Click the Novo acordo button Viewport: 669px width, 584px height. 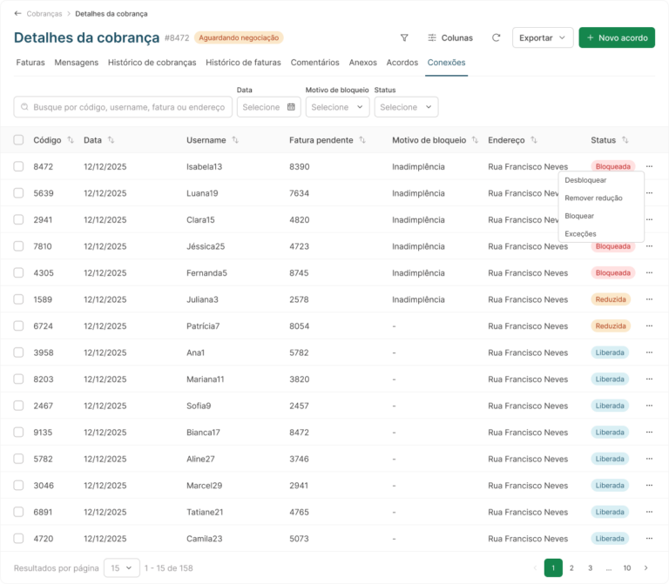[617, 37]
